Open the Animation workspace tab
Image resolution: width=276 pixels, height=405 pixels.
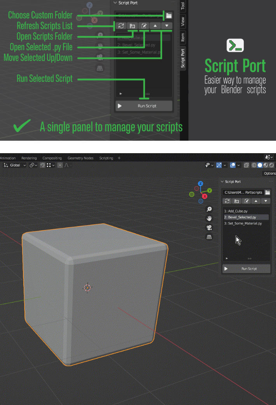coord(8,158)
